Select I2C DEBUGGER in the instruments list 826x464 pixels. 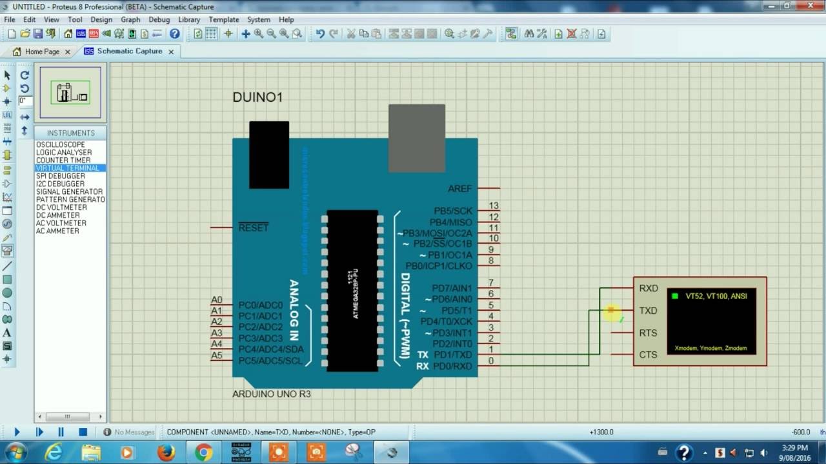coord(61,184)
